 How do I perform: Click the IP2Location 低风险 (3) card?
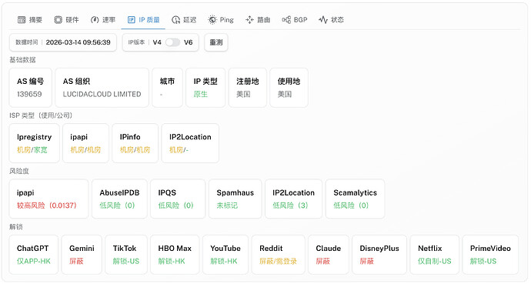click(x=294, y=199)
